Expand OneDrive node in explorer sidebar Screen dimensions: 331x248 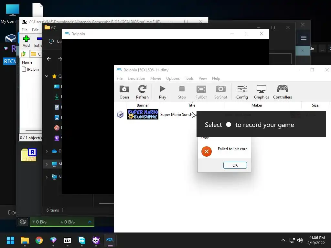pyautogui.click(x=47, y=151)
